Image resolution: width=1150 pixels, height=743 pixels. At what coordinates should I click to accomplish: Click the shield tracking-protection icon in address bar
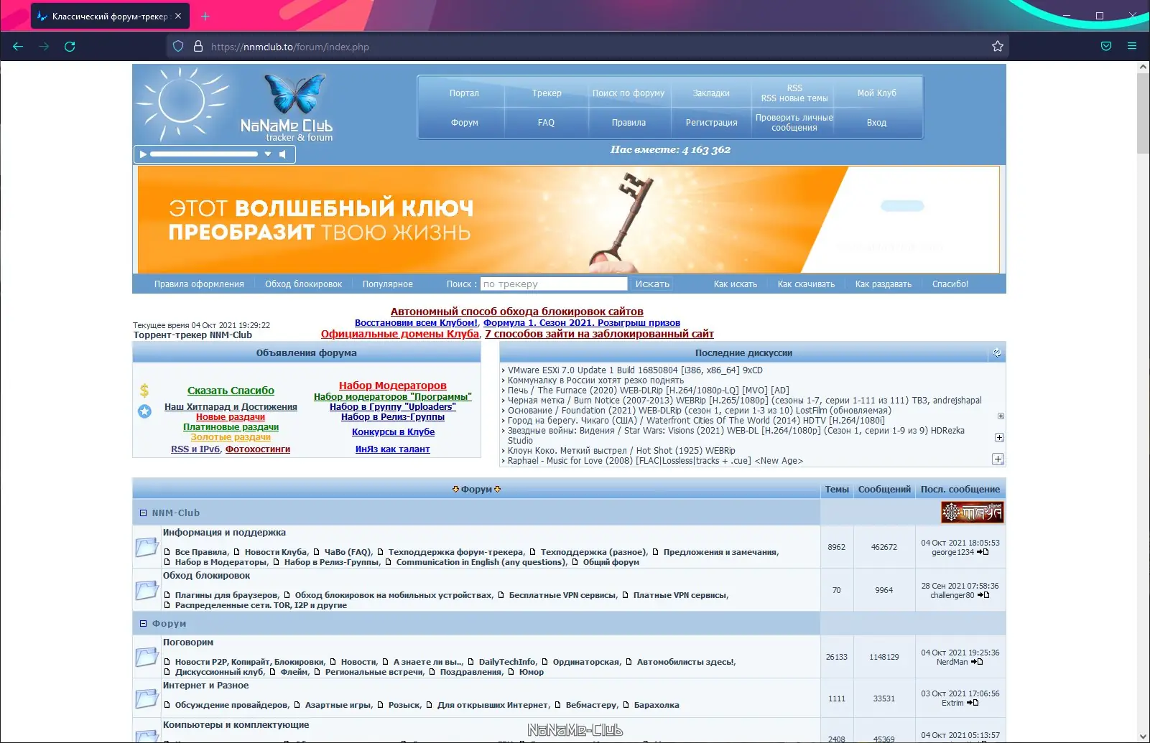pos(177,46)
